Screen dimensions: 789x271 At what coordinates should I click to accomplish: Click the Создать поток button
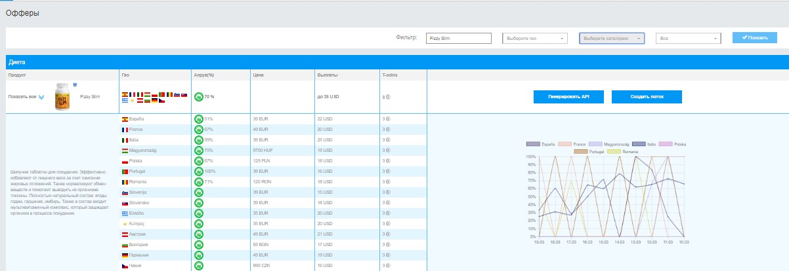pyautogui.click(x=647, y=96)
